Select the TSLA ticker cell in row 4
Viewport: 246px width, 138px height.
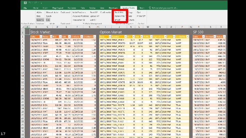47,43
